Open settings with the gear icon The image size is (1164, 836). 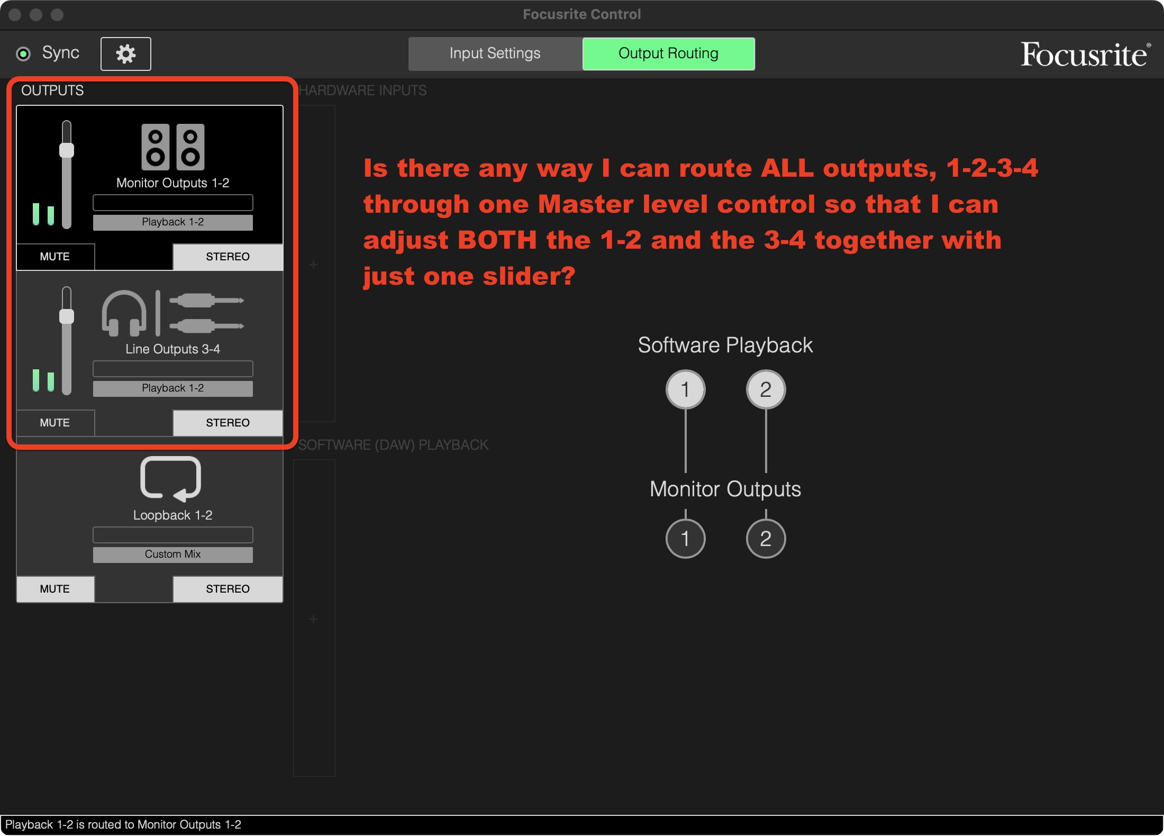coord(126,54)
